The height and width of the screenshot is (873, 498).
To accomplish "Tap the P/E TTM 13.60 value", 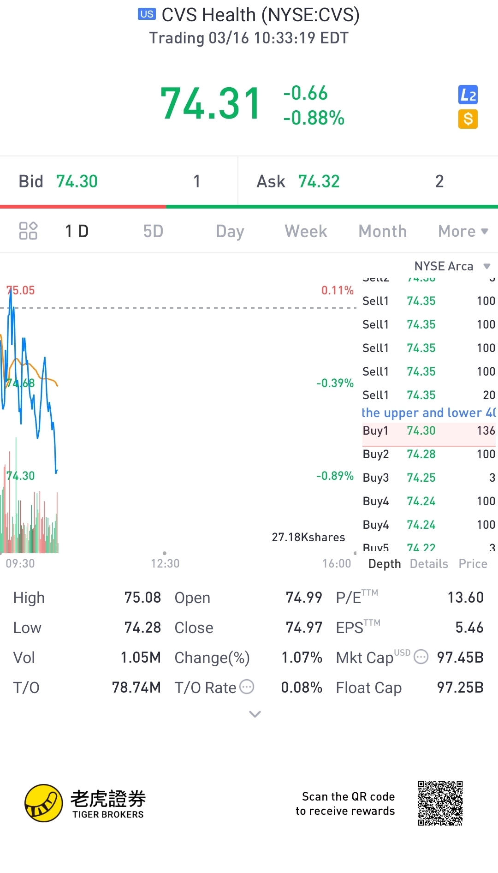I will coord(465,598).
